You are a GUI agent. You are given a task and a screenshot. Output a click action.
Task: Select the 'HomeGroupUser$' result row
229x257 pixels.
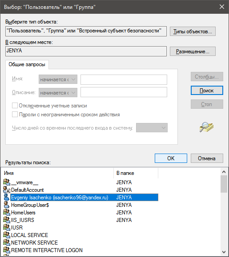(80, 205)
